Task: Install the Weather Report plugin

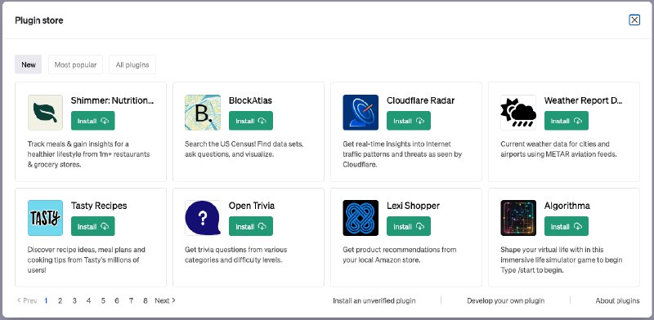Action: (567, 121)
